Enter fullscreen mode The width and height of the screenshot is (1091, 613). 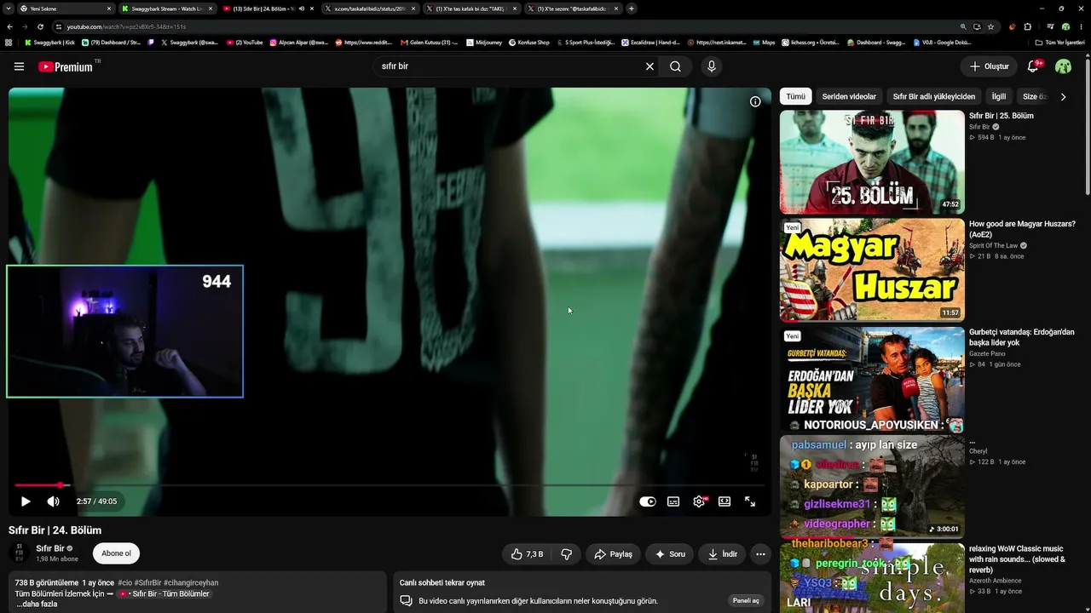[750, 501]
